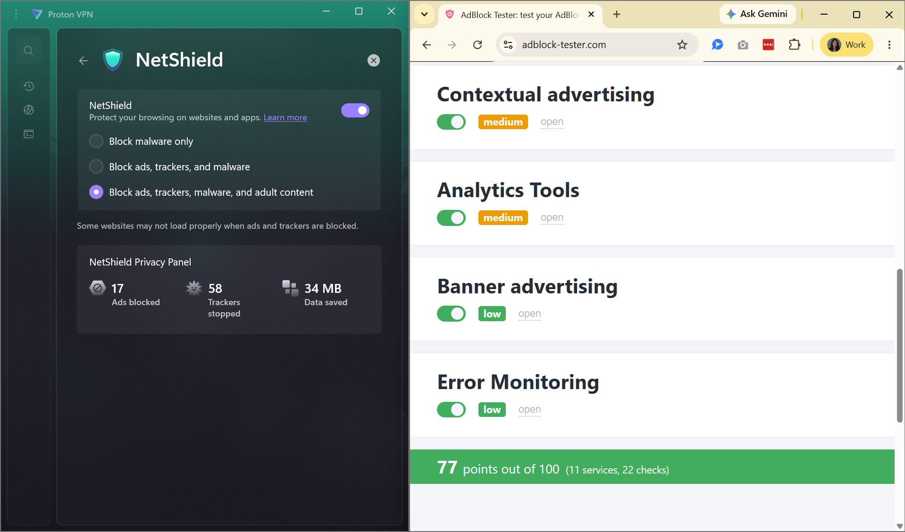
Task: Close the AdBlock Tester tab
Action: coord(591,15)
